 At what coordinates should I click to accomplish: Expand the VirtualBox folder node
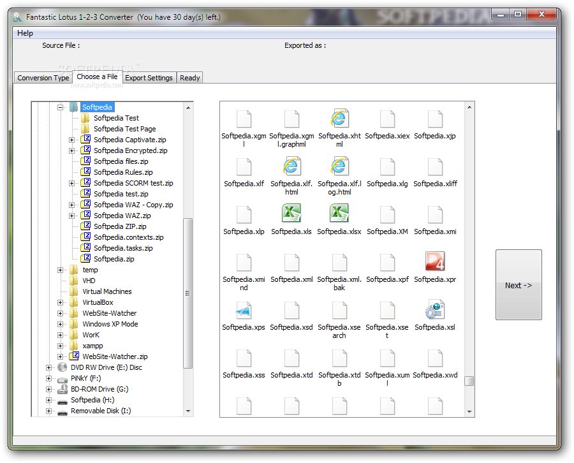click(x=61, y=303)
